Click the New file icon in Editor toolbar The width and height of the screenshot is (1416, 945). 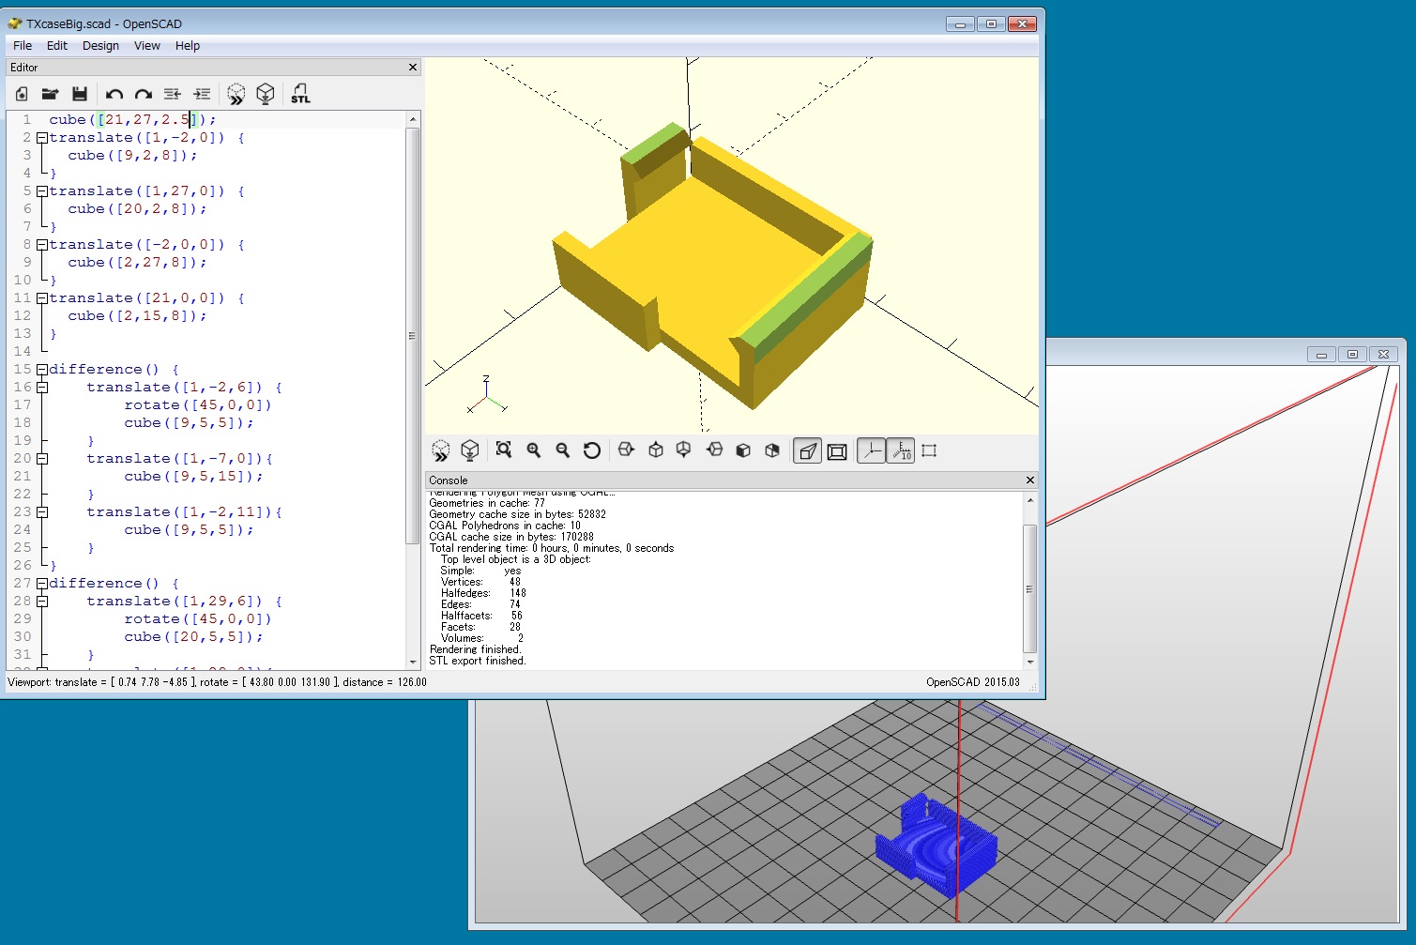[x=22, y=94]
